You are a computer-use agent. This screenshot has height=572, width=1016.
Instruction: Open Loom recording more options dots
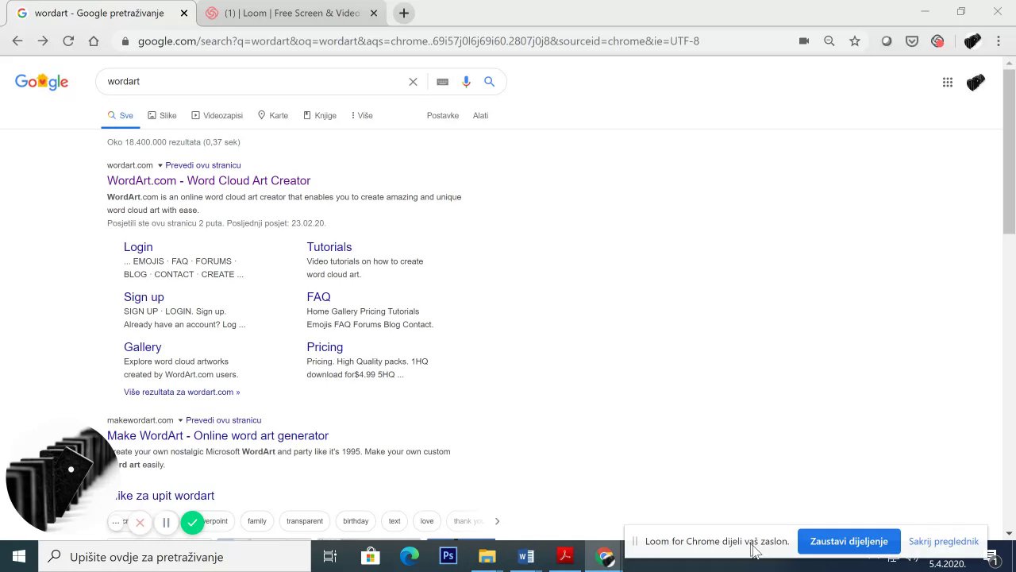[116, 522]
